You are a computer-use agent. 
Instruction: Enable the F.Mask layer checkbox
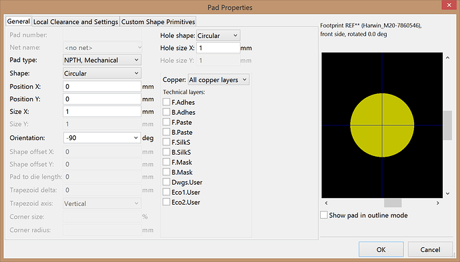point(167,162)
